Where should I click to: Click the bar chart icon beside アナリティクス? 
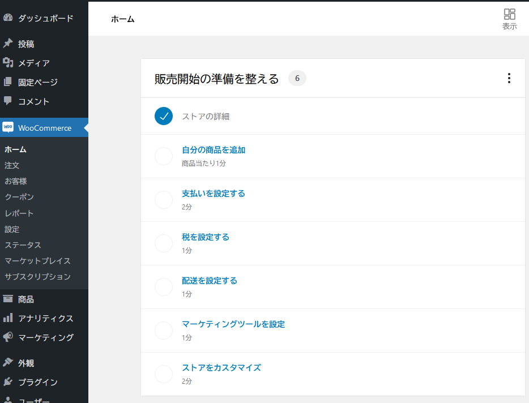[x=8, y=318]
